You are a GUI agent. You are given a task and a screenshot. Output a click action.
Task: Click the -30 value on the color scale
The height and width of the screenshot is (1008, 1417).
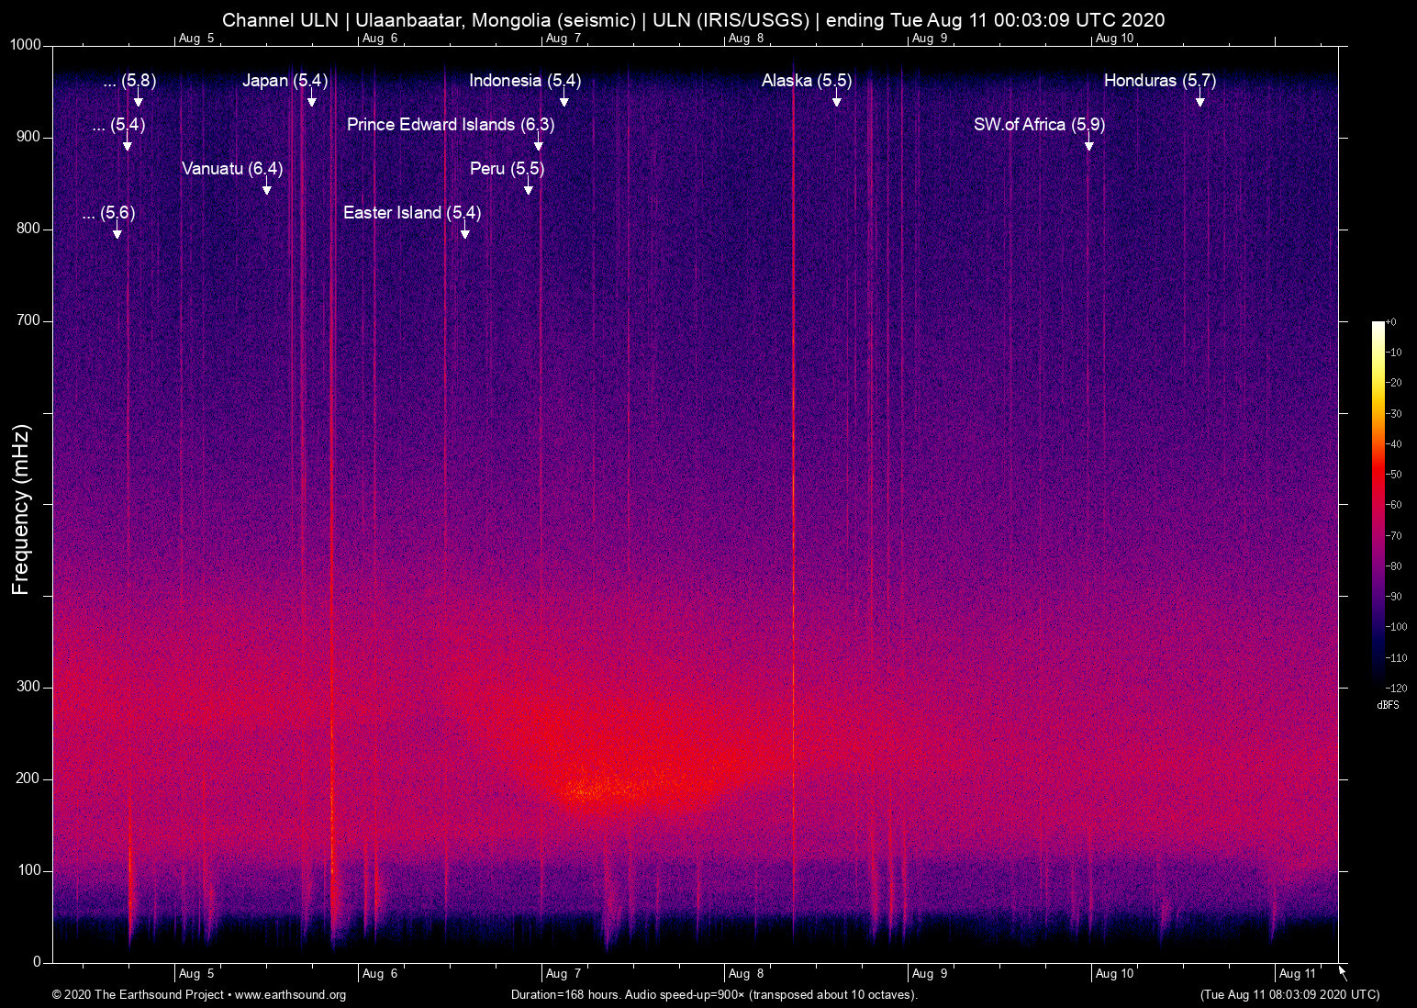(x=1393, y=414)
